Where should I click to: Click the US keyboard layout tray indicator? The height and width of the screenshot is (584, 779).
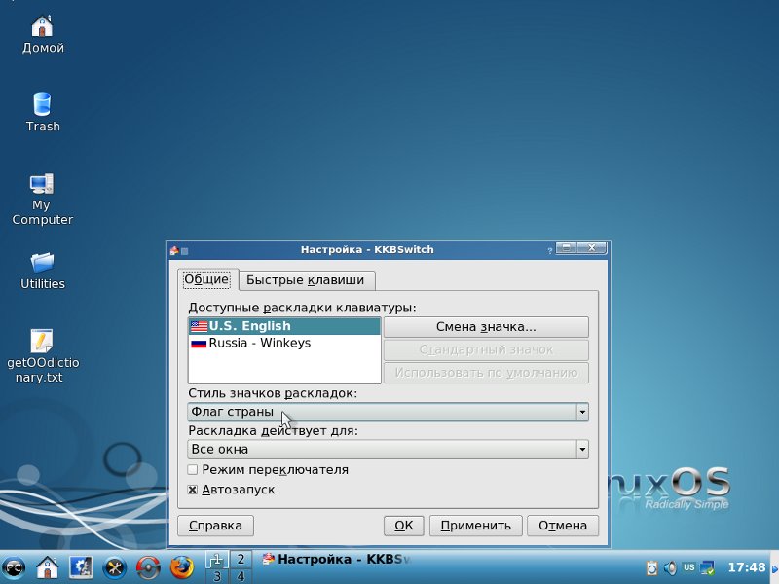(689, 566)
